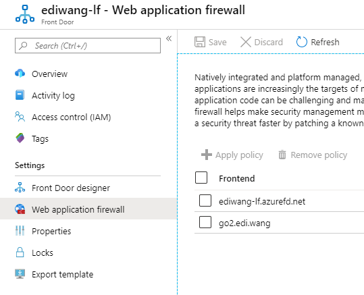The width and height of the screenshot is (364, 295).
Task: Toggle the select-all Frontend header checkbox
Action: pyautogui.click(x=201, y=178)
